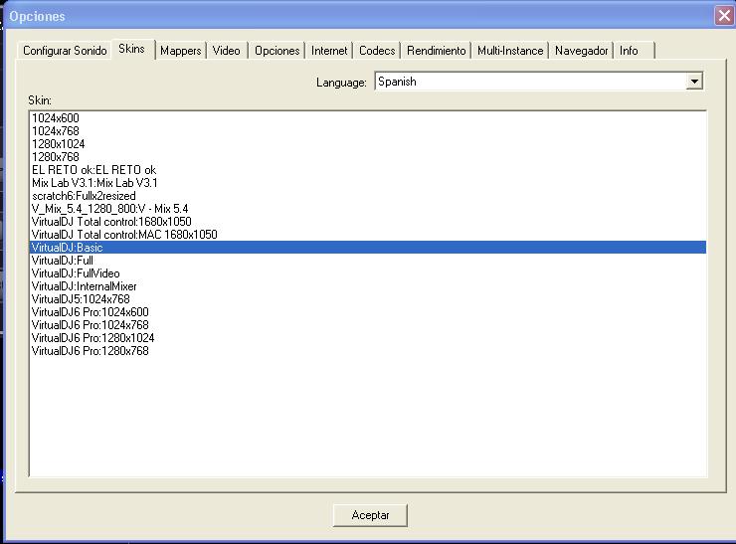Expand the Language dropdown arrow
This screenshot has width=736, height=544.
coord(694,82)
